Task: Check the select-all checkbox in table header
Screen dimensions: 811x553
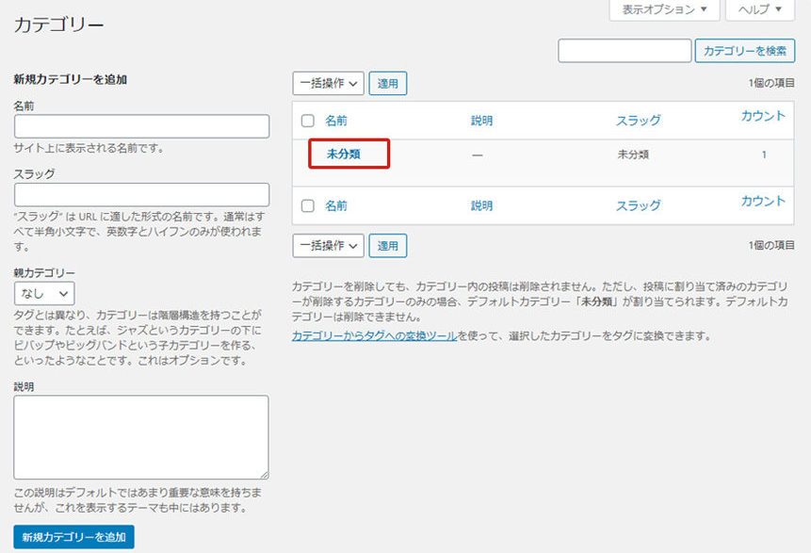Action: [307, 121]
